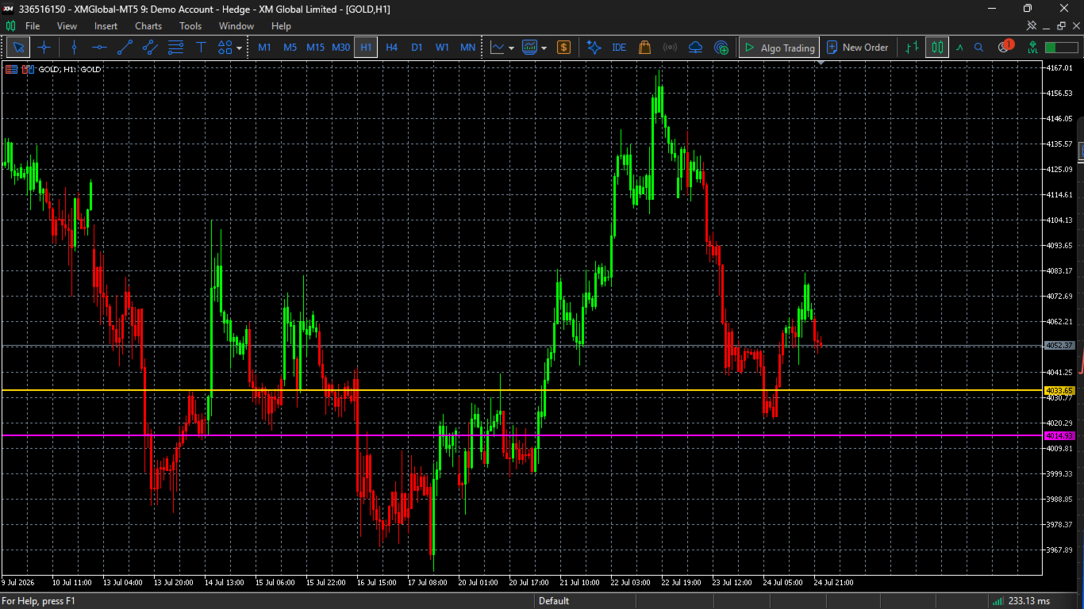The width and height of the screenshot is (1084, 609).
Task: Open the Help menu
Action: [281, 26]
